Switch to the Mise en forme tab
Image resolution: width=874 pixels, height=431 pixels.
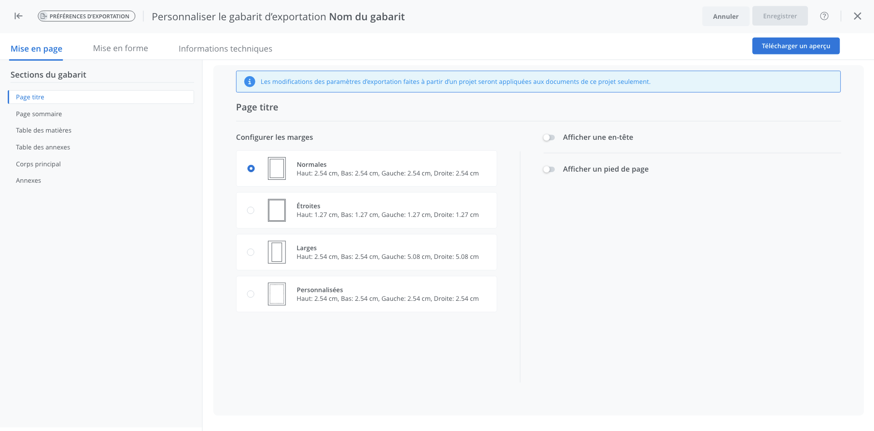point(120,48)
